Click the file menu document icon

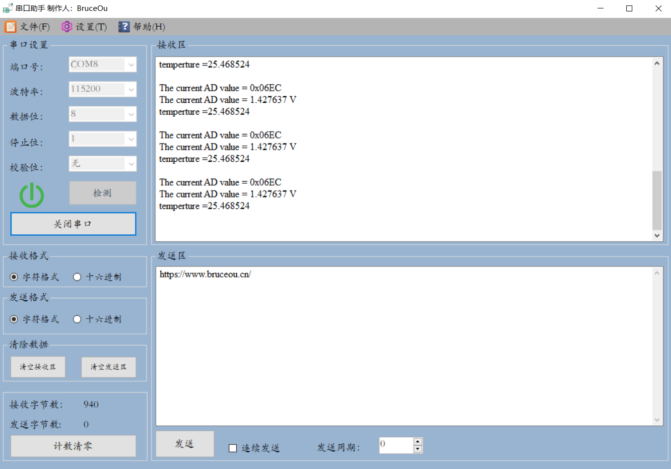point(10,27)
